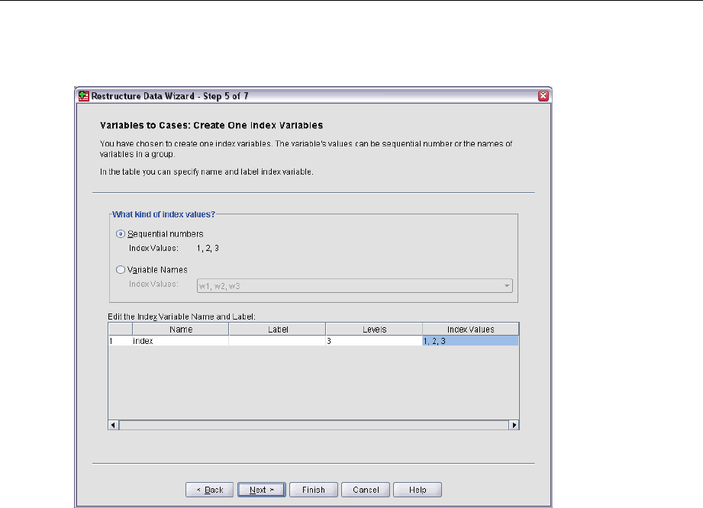Click the right arrow of the table scrollbar
This screenshot has height=508, width=703.
coord(514,425)
